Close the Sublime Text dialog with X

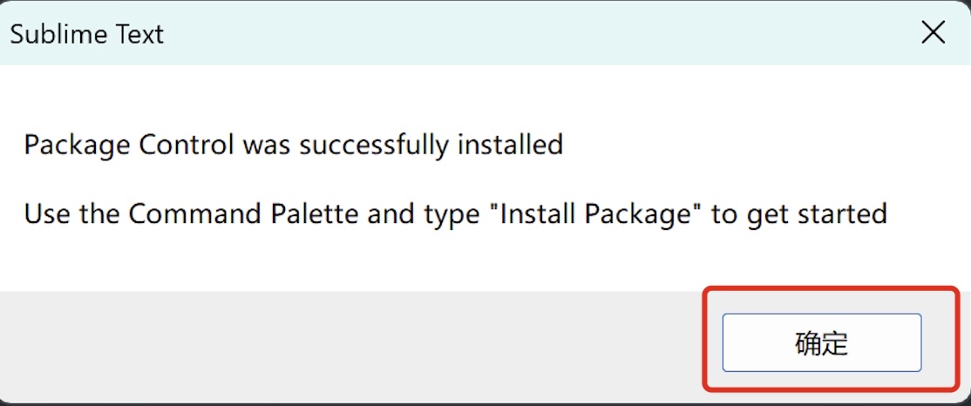[933, 33]
